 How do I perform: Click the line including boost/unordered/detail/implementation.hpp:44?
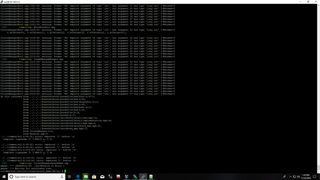click(68, 120)
